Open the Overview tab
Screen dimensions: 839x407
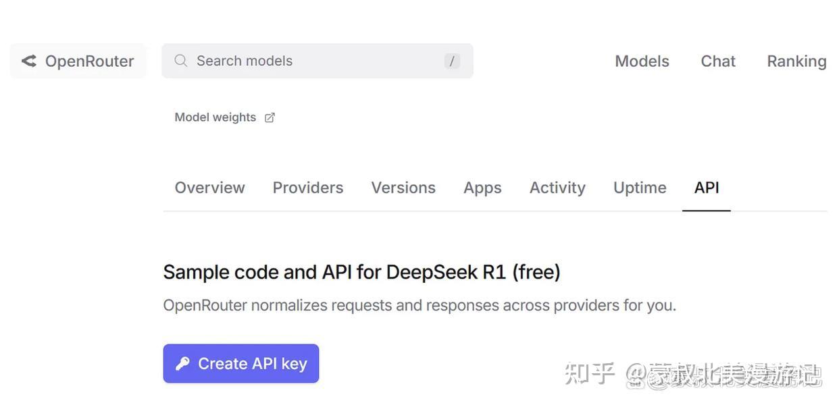click(209, 187)
